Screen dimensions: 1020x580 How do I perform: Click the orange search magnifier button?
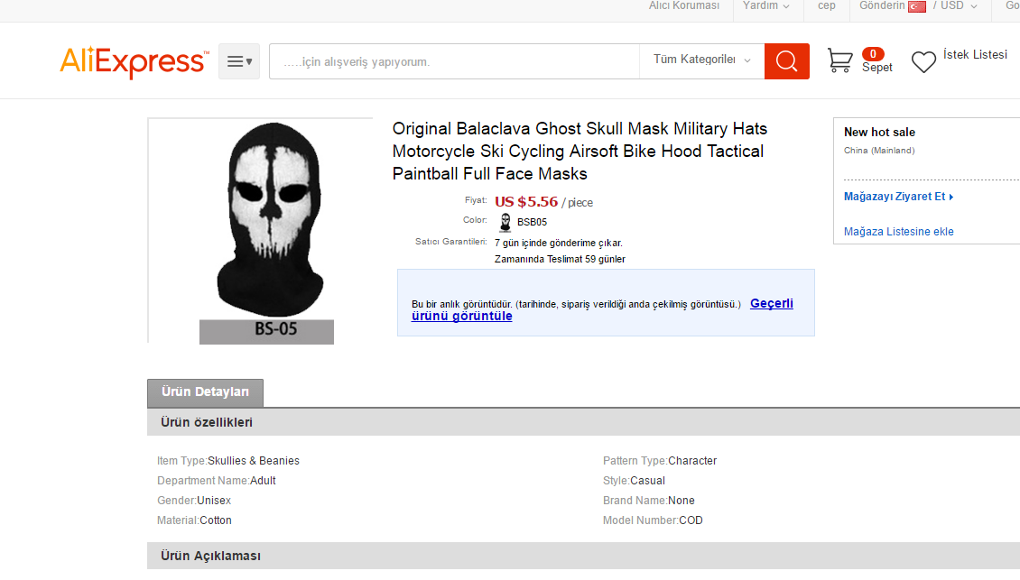coord(786,61)
